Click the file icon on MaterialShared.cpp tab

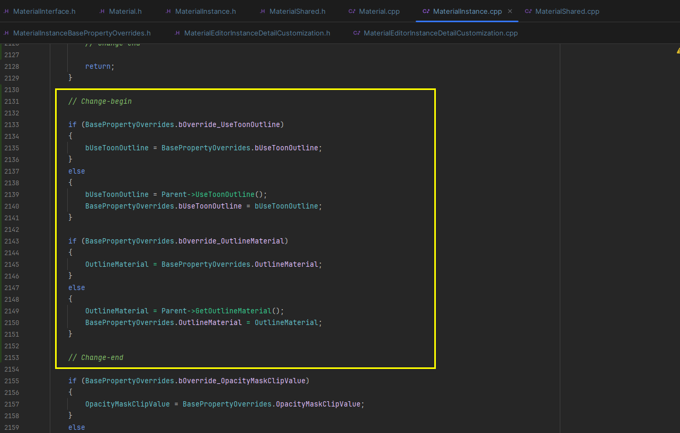(530, 11)
